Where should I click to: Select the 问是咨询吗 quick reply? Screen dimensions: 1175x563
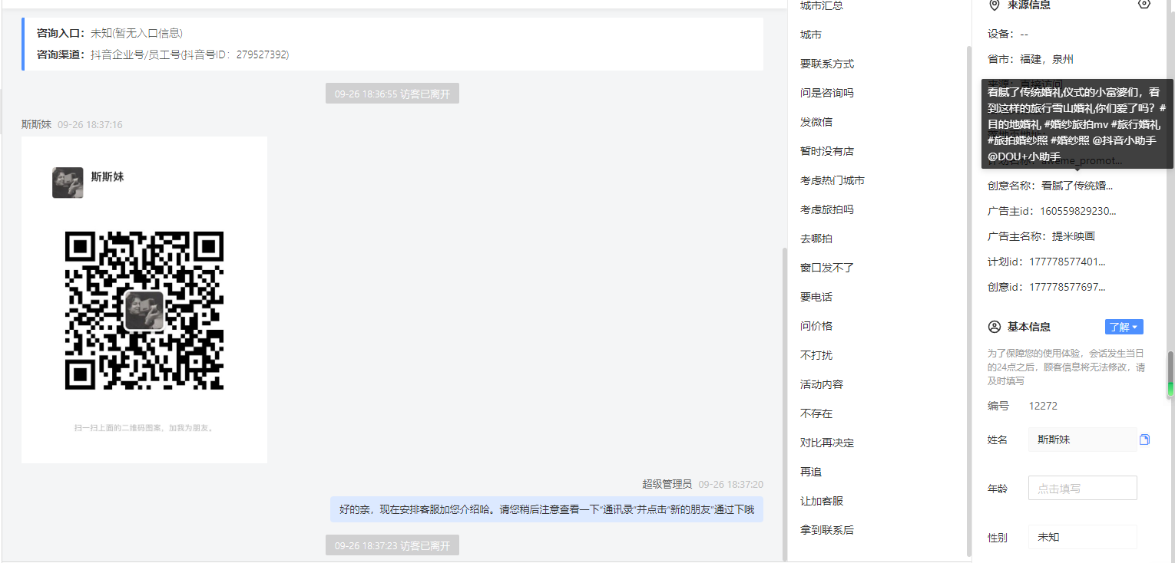(827, 93)
